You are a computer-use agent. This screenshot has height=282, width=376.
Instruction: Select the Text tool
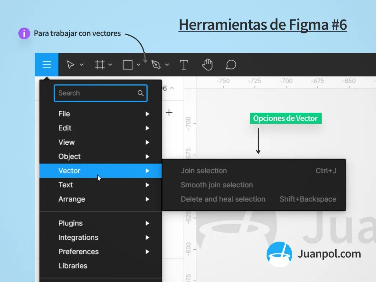click(184, 65)
